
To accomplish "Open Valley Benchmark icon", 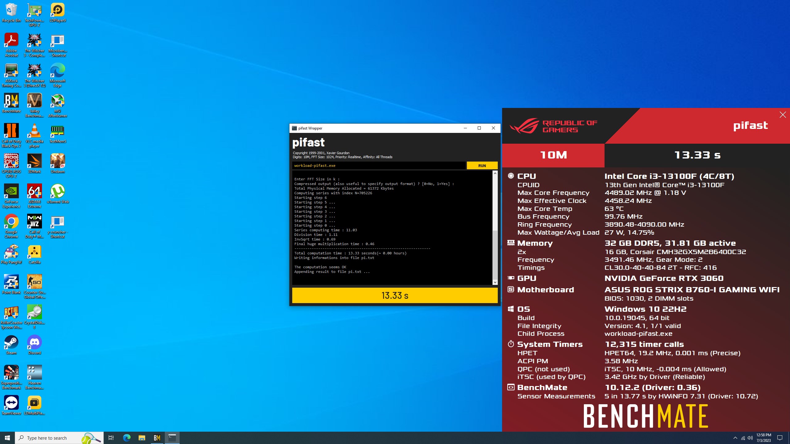I will (x=34, y=105).
